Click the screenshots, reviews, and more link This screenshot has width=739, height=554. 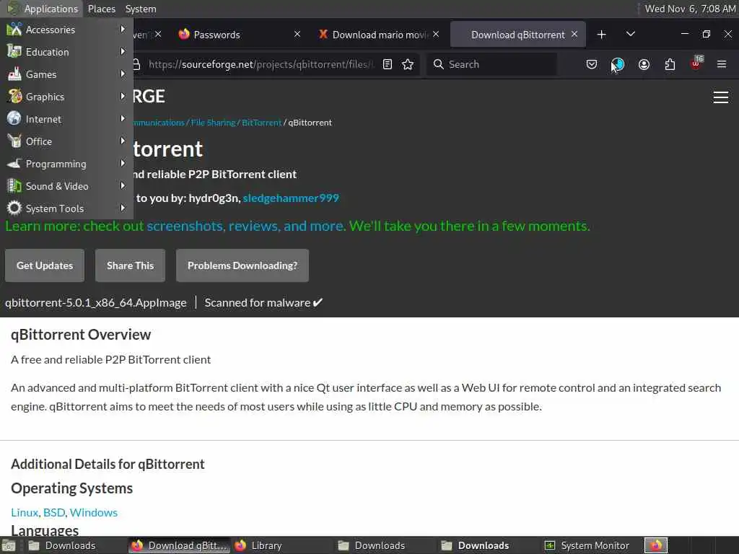tap(245, 226)
